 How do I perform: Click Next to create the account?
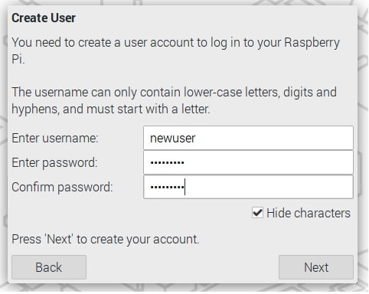tap(316, 267)
